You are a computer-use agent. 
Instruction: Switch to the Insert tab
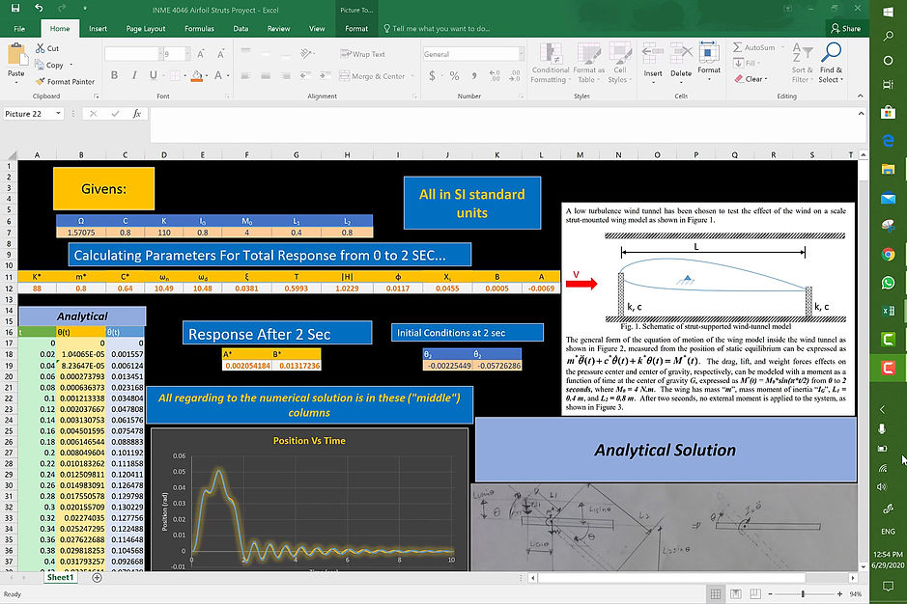[x=98, y=28]
